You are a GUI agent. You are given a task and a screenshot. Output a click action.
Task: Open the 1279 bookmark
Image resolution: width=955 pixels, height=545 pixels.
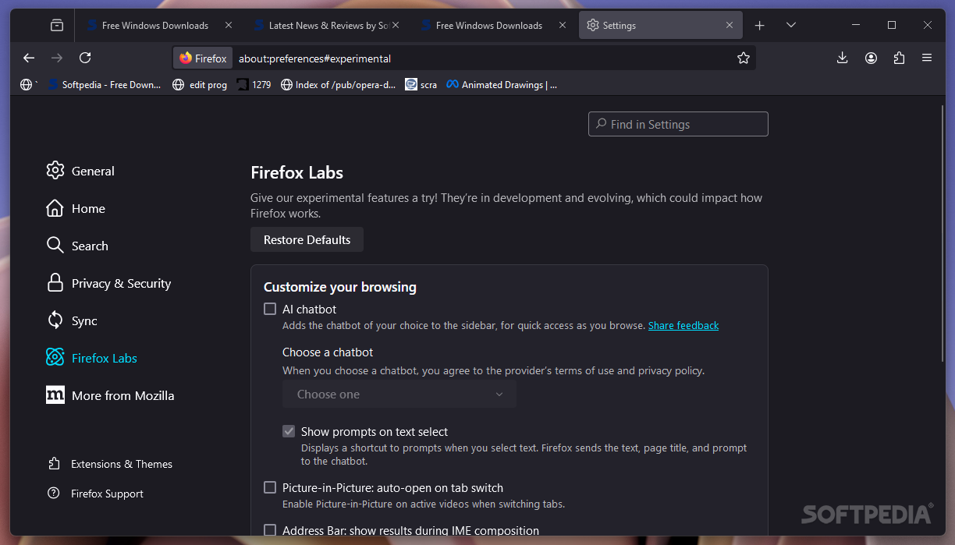(254, 84)
